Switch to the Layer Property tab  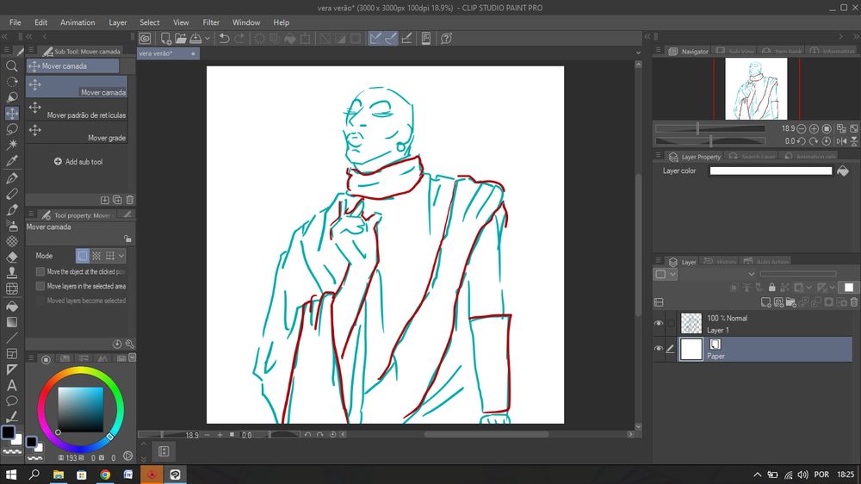(694, 157)
